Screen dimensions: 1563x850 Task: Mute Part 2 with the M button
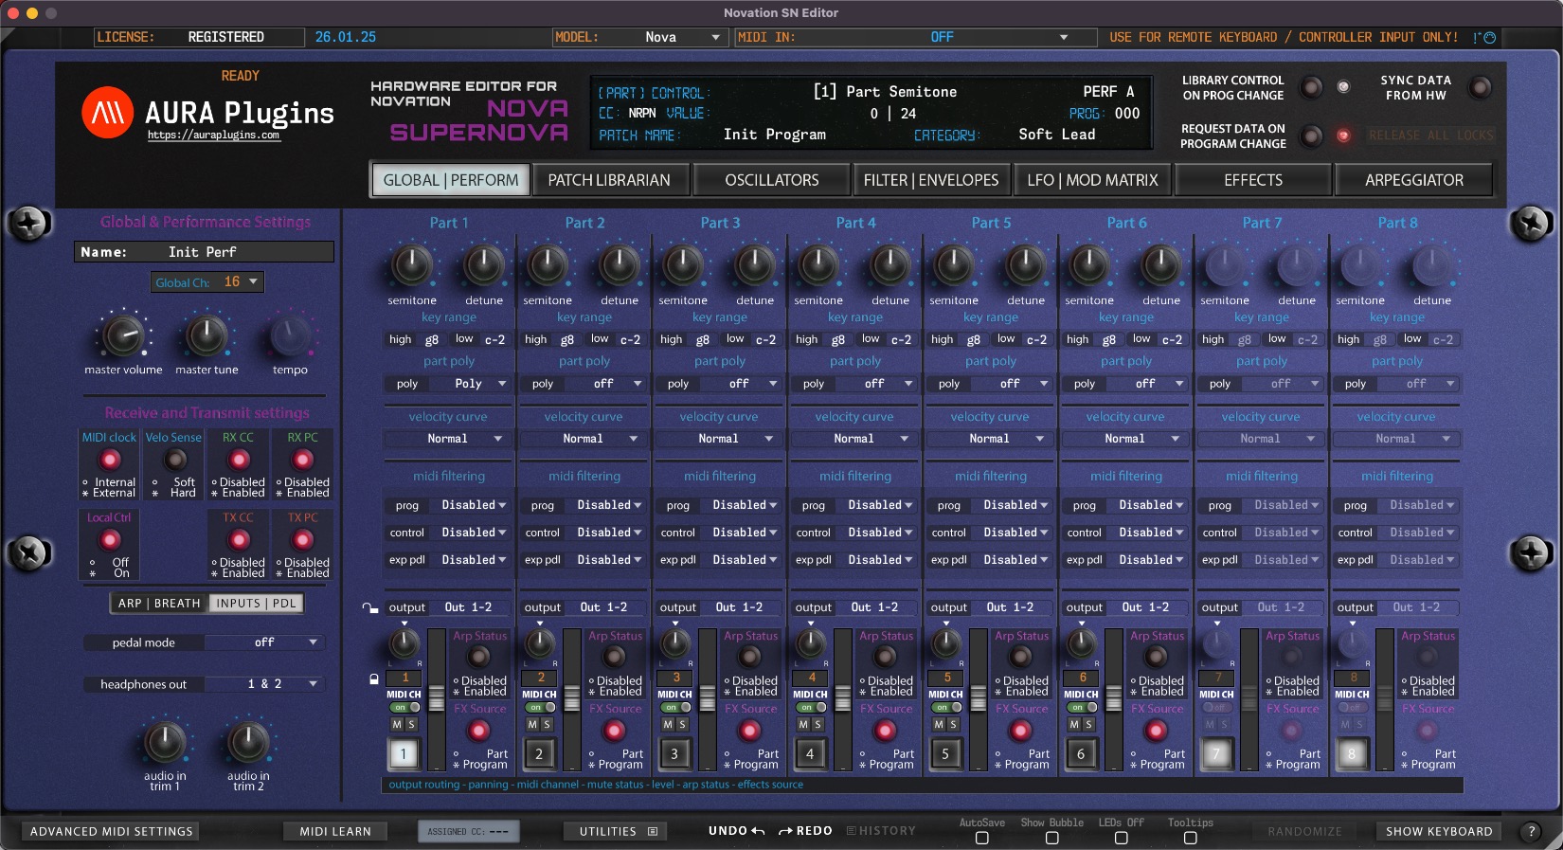coord(532,724)
